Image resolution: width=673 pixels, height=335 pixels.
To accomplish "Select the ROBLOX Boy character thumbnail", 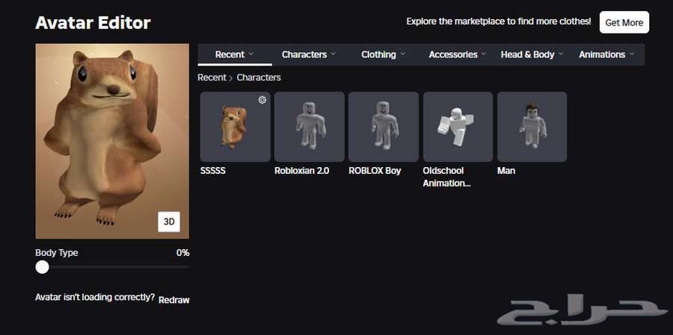I will pos(384,127).
